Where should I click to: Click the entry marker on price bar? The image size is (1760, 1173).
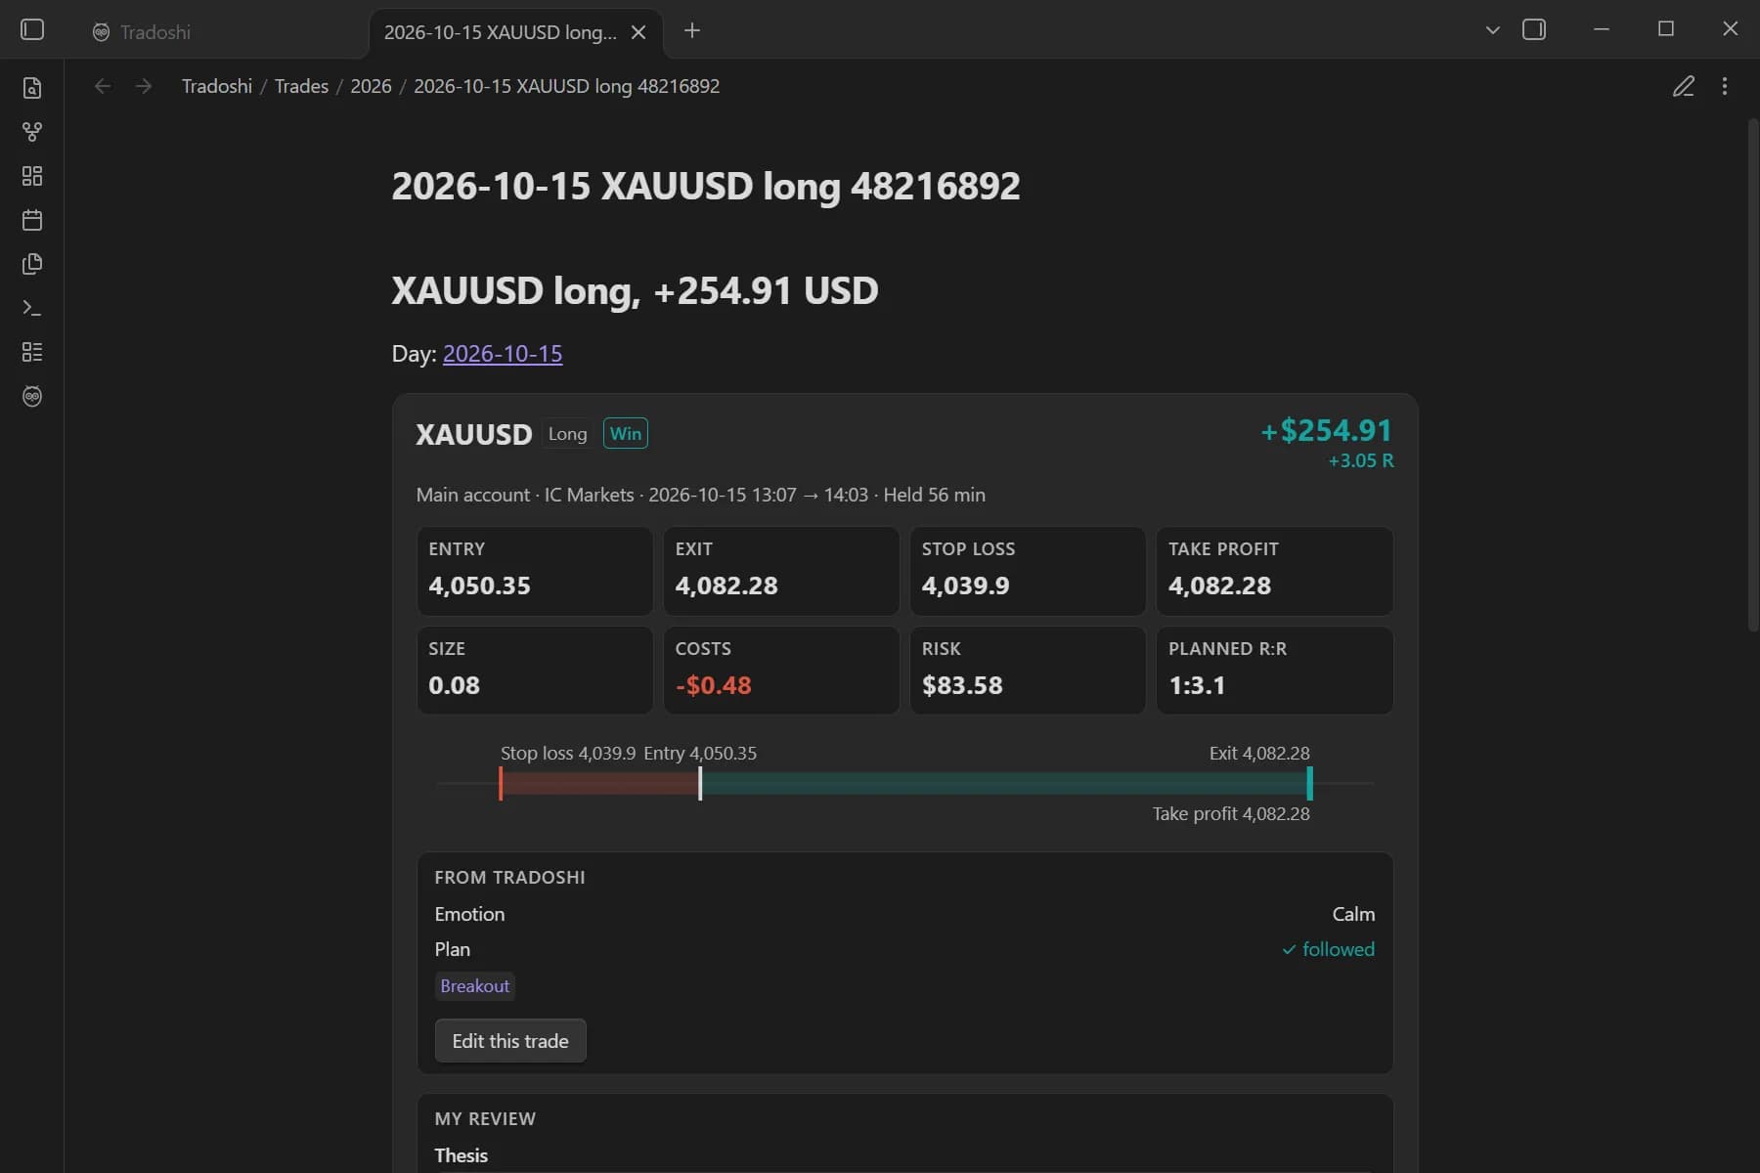(700, 784)
